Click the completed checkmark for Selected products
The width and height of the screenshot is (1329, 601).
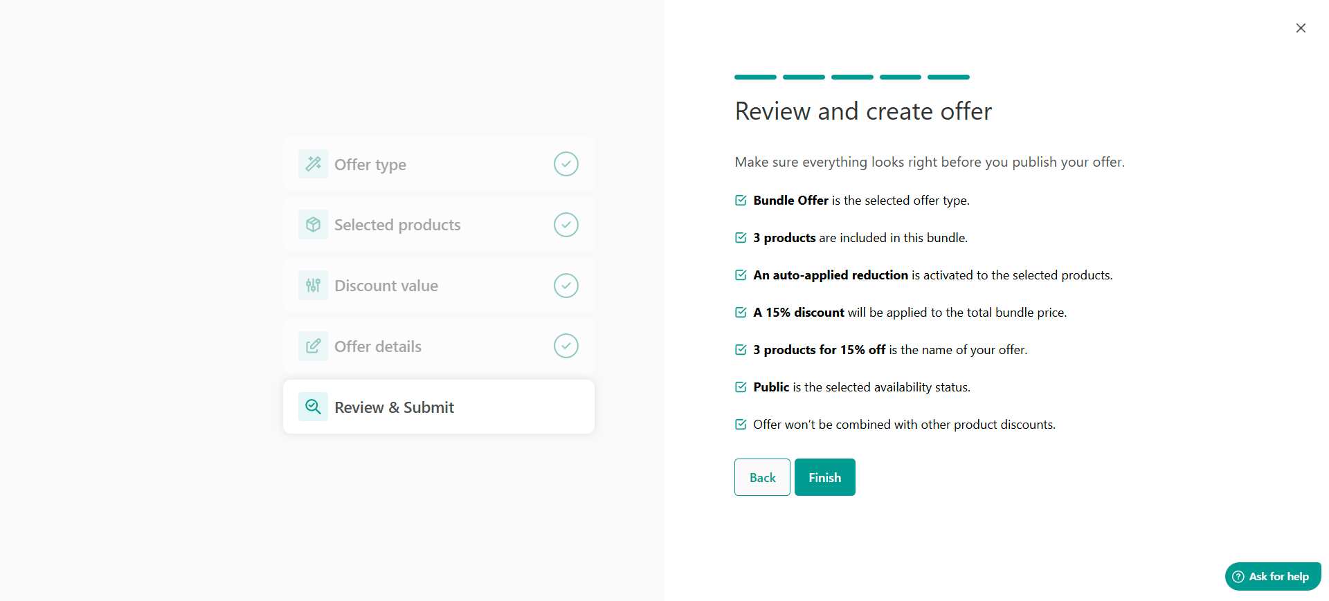(x=566, y=225)
